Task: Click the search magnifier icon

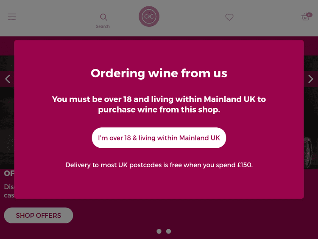Action: click(x=103, y=17)
